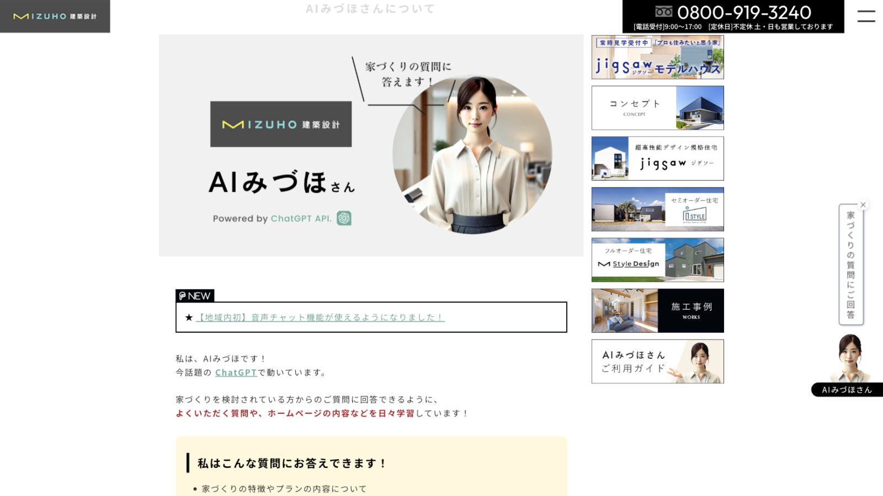Open the 施工事例 WORKS banner
The width and height of the screenshot is (883, 496).
(657, 311)
